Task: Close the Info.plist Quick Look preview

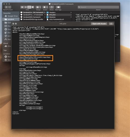Action: [13, 24]
